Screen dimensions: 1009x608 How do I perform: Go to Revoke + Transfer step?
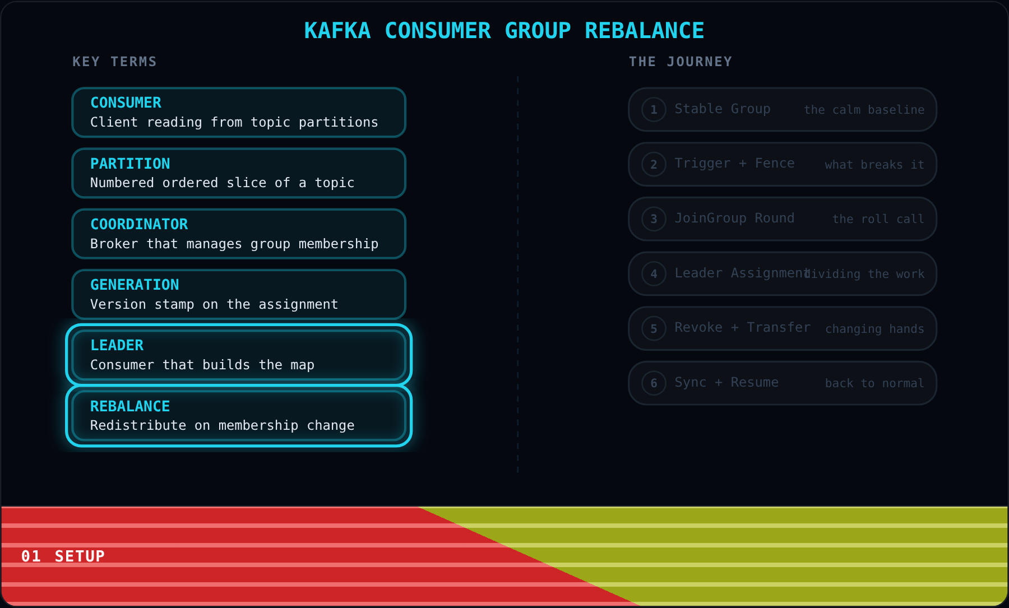[x=783, y=328]
